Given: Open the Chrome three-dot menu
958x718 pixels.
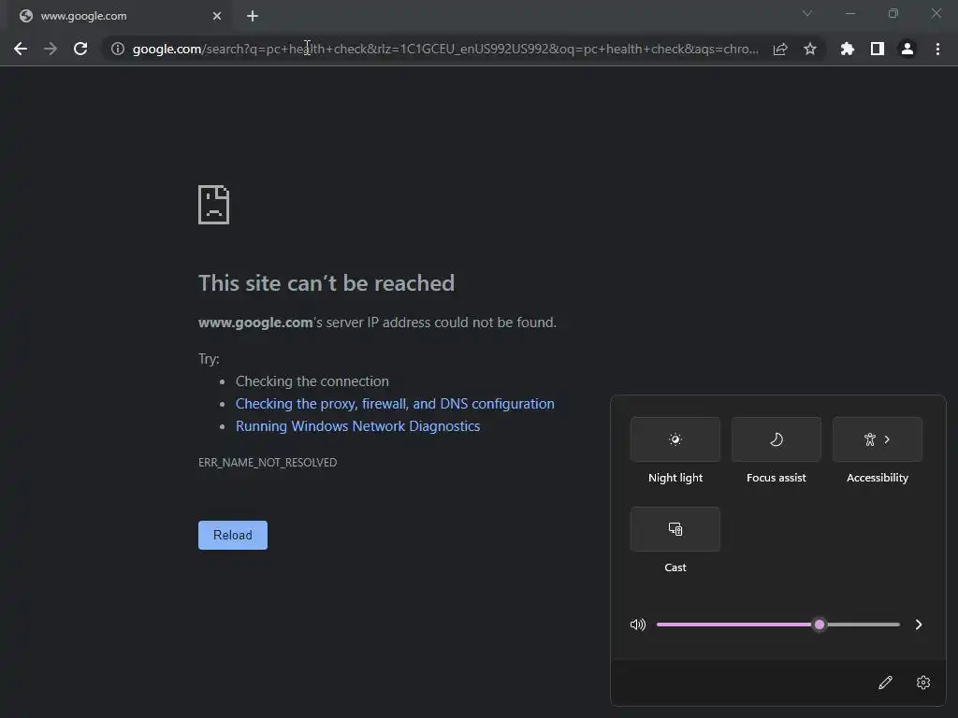Looking at the screenshot, I should pyautogui.click(x=937, y=49).
